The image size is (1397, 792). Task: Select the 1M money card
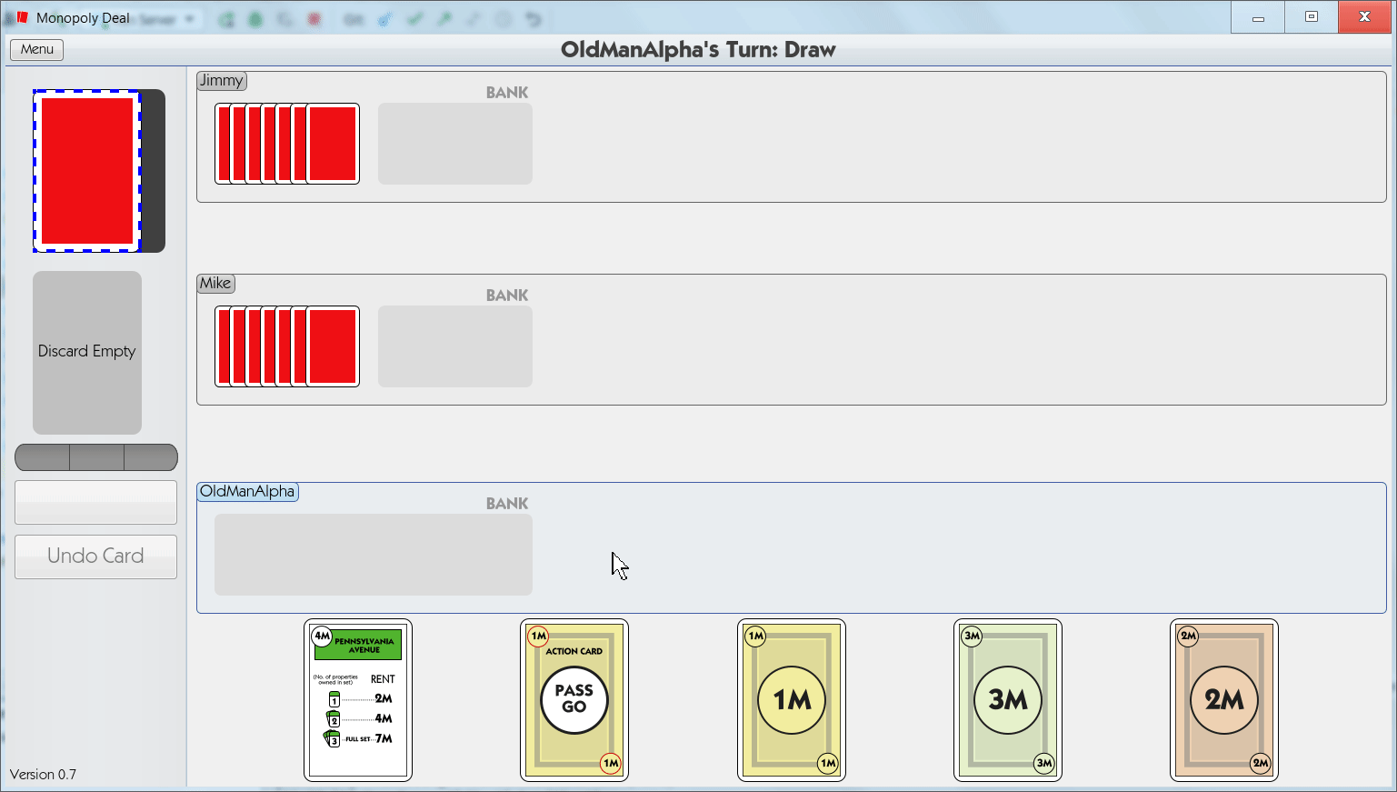(792, 700)
